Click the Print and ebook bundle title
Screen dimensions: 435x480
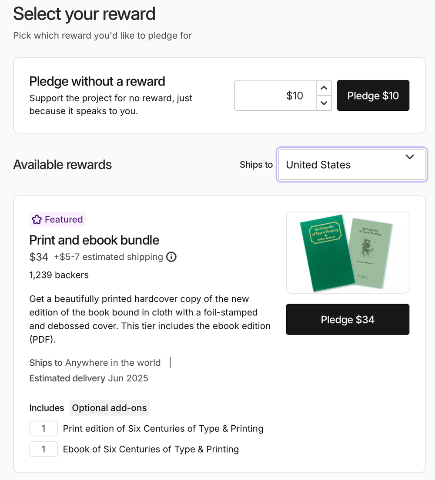coord(94,240)
